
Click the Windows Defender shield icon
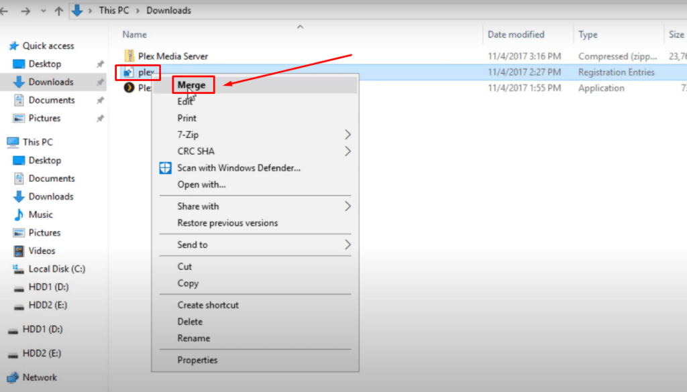click(165, 168)
